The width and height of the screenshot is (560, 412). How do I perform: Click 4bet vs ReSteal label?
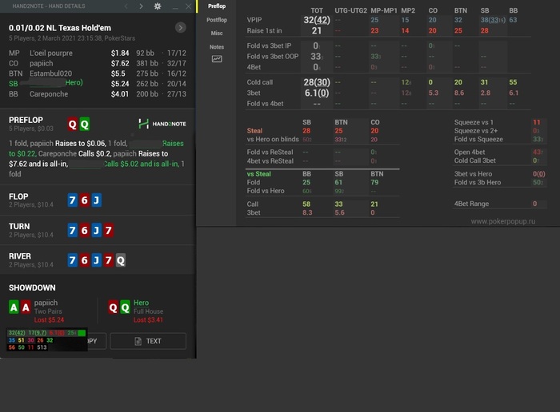coord(270,161)
